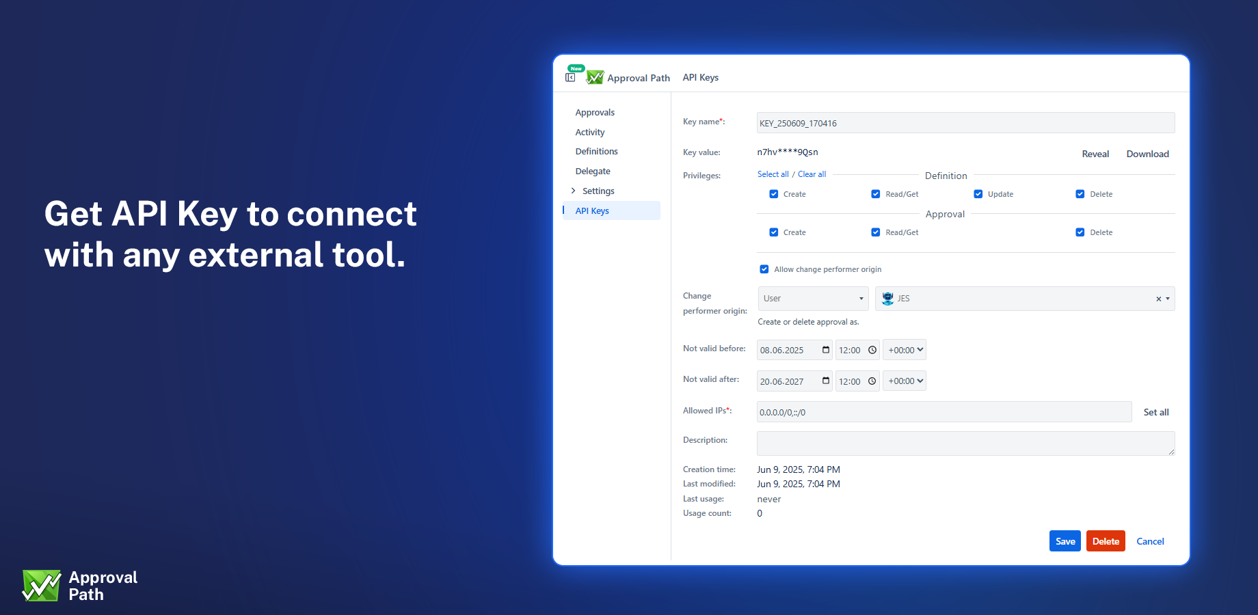
Task: Uncheck Definition Read/Get privilege
Action: coord(876,194)
